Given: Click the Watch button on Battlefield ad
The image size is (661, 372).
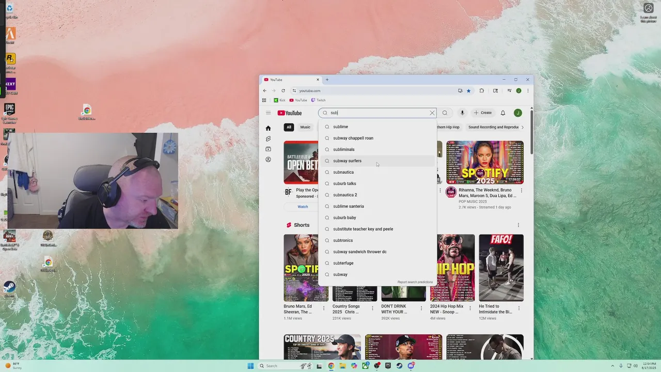Looking at the screenshot, I should [303, 207].
